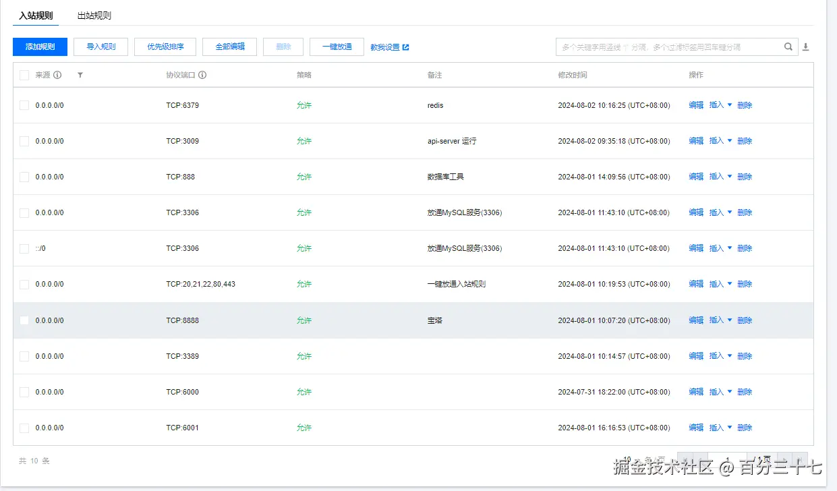The width and height of the screenshot is (837, 491).
Task: Click the 备注 column header
Action: click(x=434, y=75)
